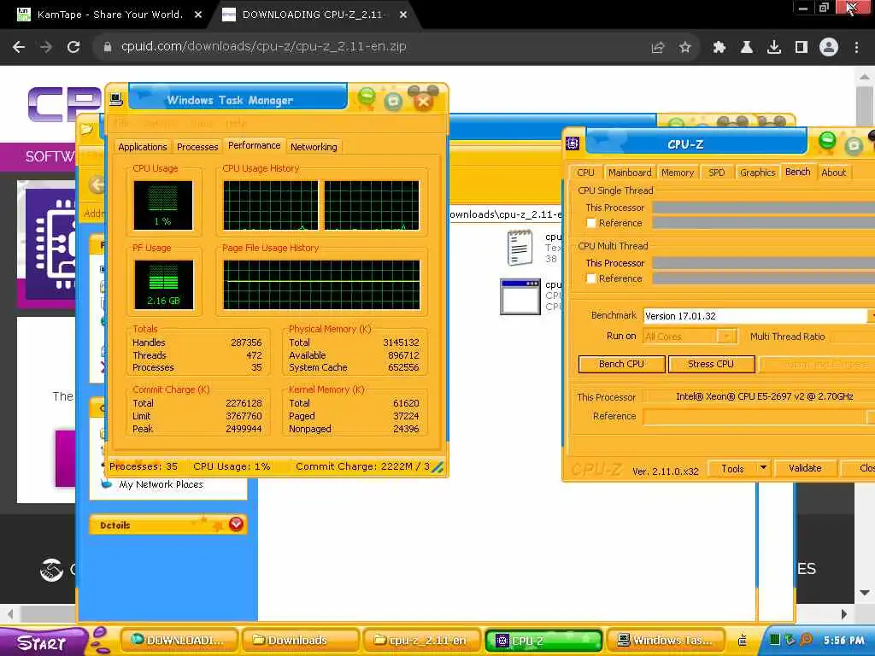Open About tab in CPU-Z
The image size is (875, 656).
[833, 173]
